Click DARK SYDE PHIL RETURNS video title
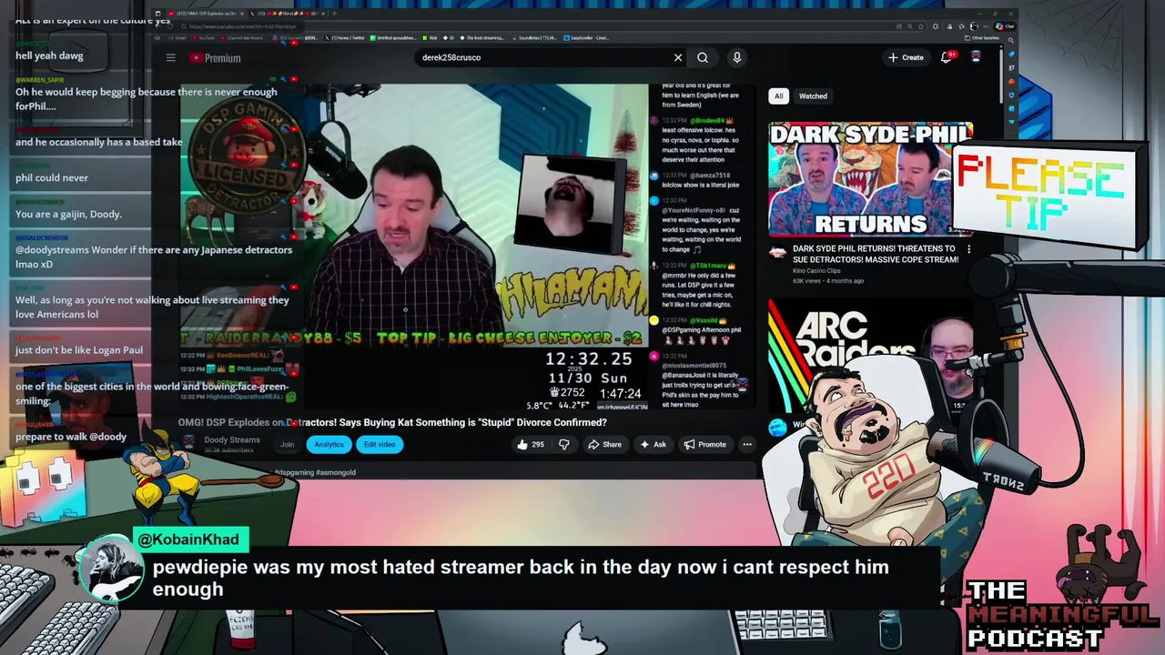 [x=876, y=254]
